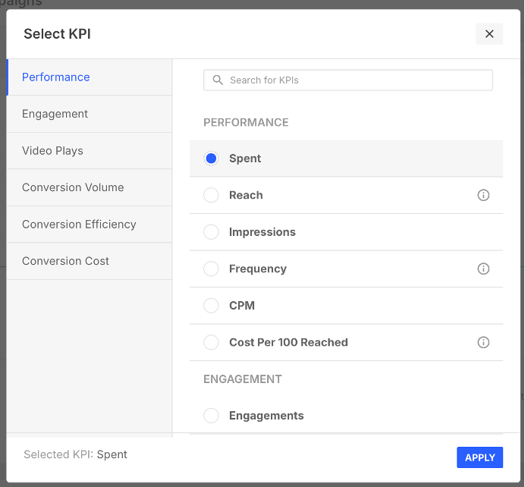Open the Performance category tab

(x=90, y=77)
